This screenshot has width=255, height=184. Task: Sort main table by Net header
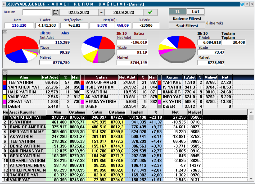point(175,112)
